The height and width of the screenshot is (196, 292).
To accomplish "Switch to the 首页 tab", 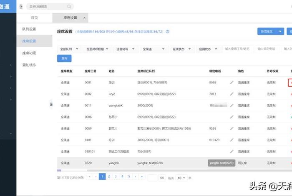I will click(x=34, y=18).
